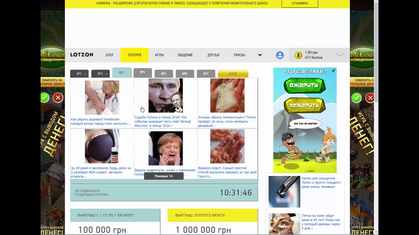This screenshot has height=235, width=419.
Task: Open the Призы menu item
Action: coord(239,55)
